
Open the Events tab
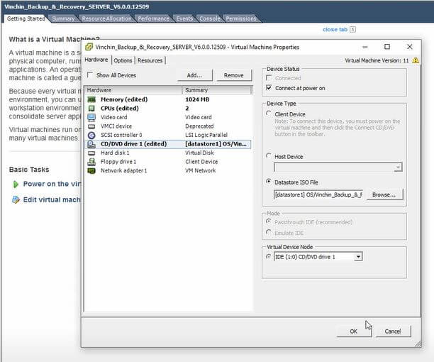[184, 18]
